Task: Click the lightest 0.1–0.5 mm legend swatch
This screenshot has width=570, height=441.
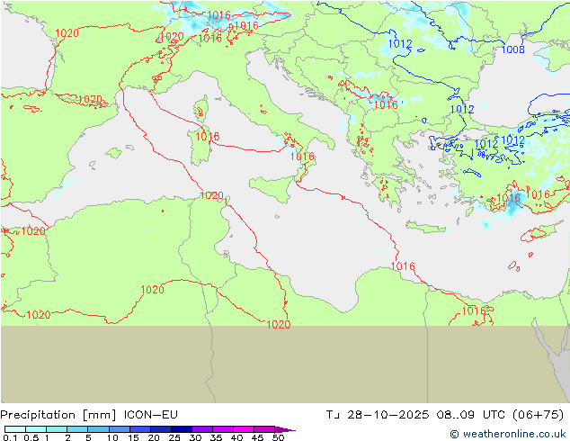Action: (15, 429)
